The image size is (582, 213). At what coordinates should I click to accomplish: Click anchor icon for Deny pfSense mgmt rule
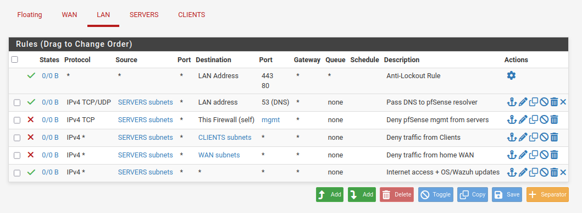[x=512, y=119]
